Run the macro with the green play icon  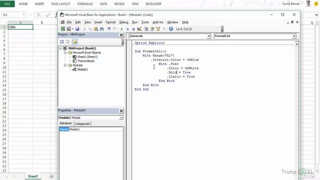coord(122,29)
